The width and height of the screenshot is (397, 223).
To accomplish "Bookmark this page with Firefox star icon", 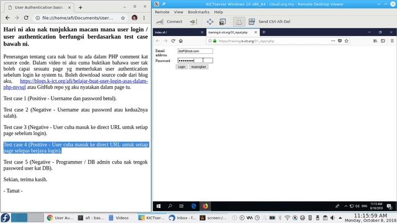I will [x=346, y=41].
